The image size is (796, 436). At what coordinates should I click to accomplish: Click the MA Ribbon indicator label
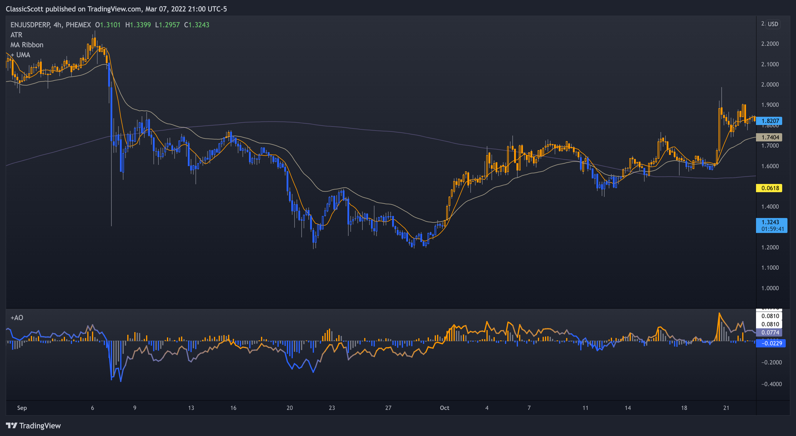click(27, 45)
